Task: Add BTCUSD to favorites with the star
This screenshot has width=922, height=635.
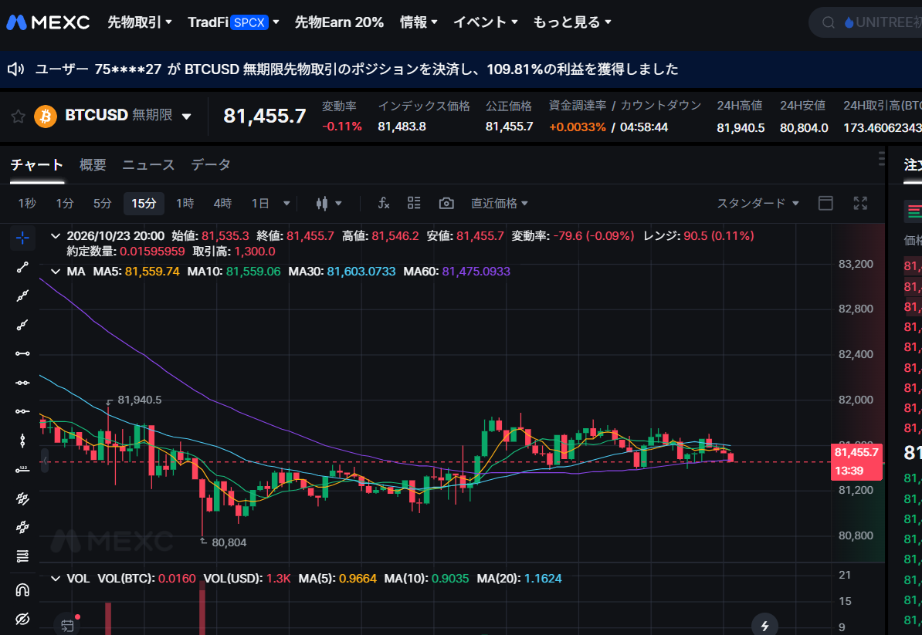Action: click(19, 117)
